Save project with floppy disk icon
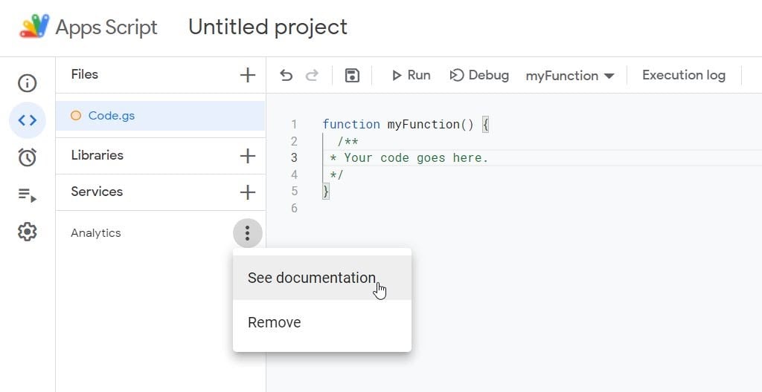 tap(352, 76)
